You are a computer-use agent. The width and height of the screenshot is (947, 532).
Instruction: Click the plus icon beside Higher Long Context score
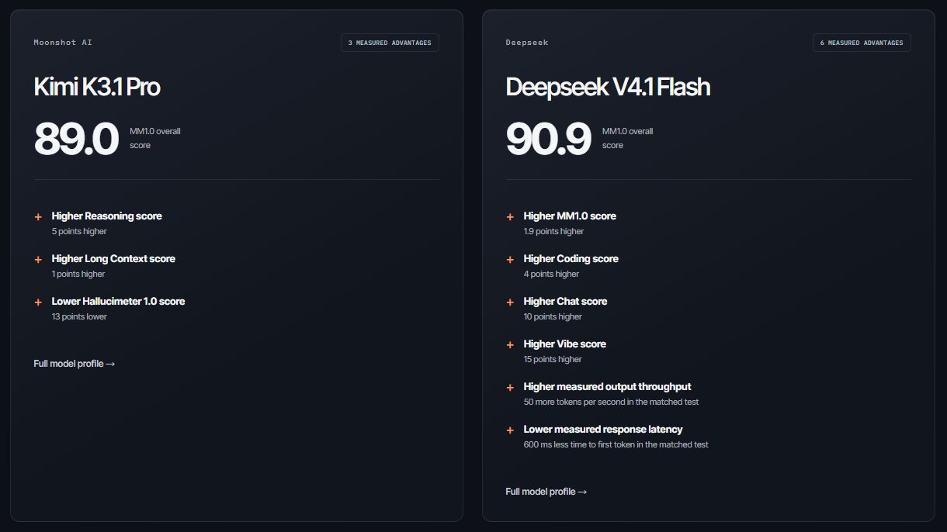[x=38, y=260]
